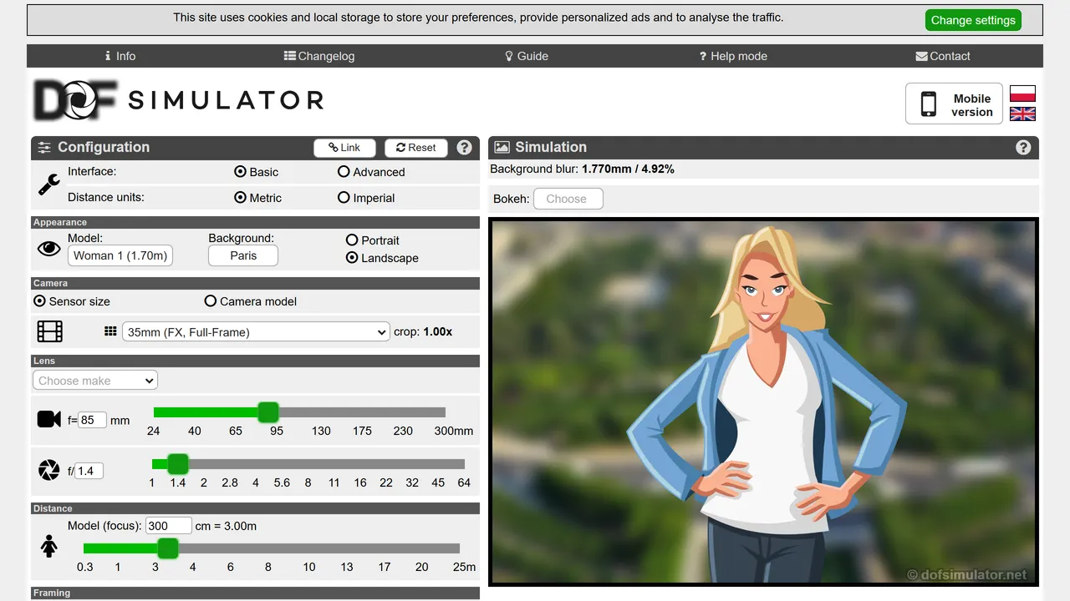Click the model focus distance input
This screenshot has height=601, width=1070.
point(168,526)
